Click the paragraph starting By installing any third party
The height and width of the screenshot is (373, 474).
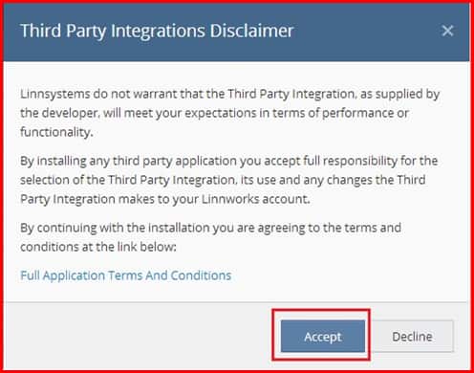point(228,180)
